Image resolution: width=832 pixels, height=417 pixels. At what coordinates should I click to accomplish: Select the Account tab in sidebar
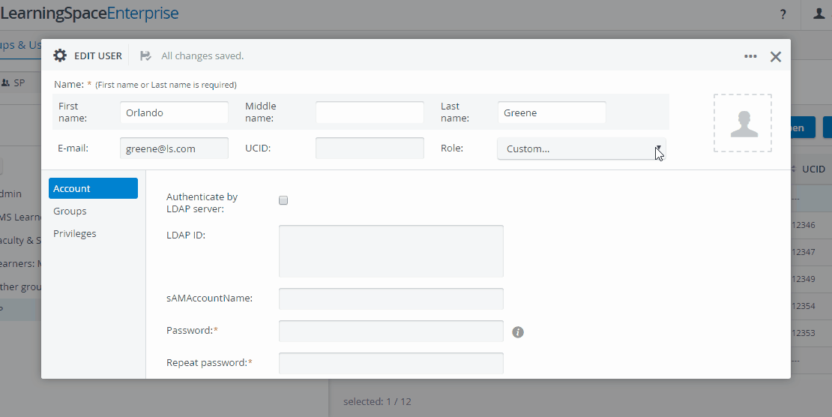[94, 188]
